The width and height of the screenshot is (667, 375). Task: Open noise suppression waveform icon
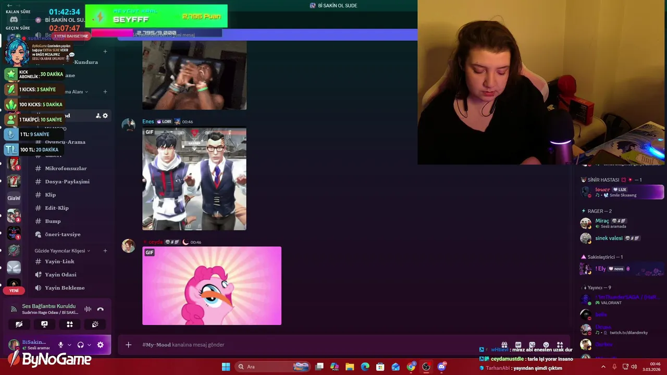[x=88, y=309]
